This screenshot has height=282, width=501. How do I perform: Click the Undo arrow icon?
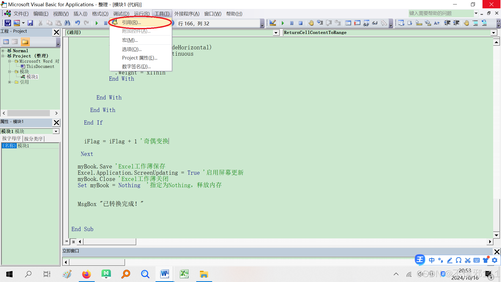[x=77, y=23]
